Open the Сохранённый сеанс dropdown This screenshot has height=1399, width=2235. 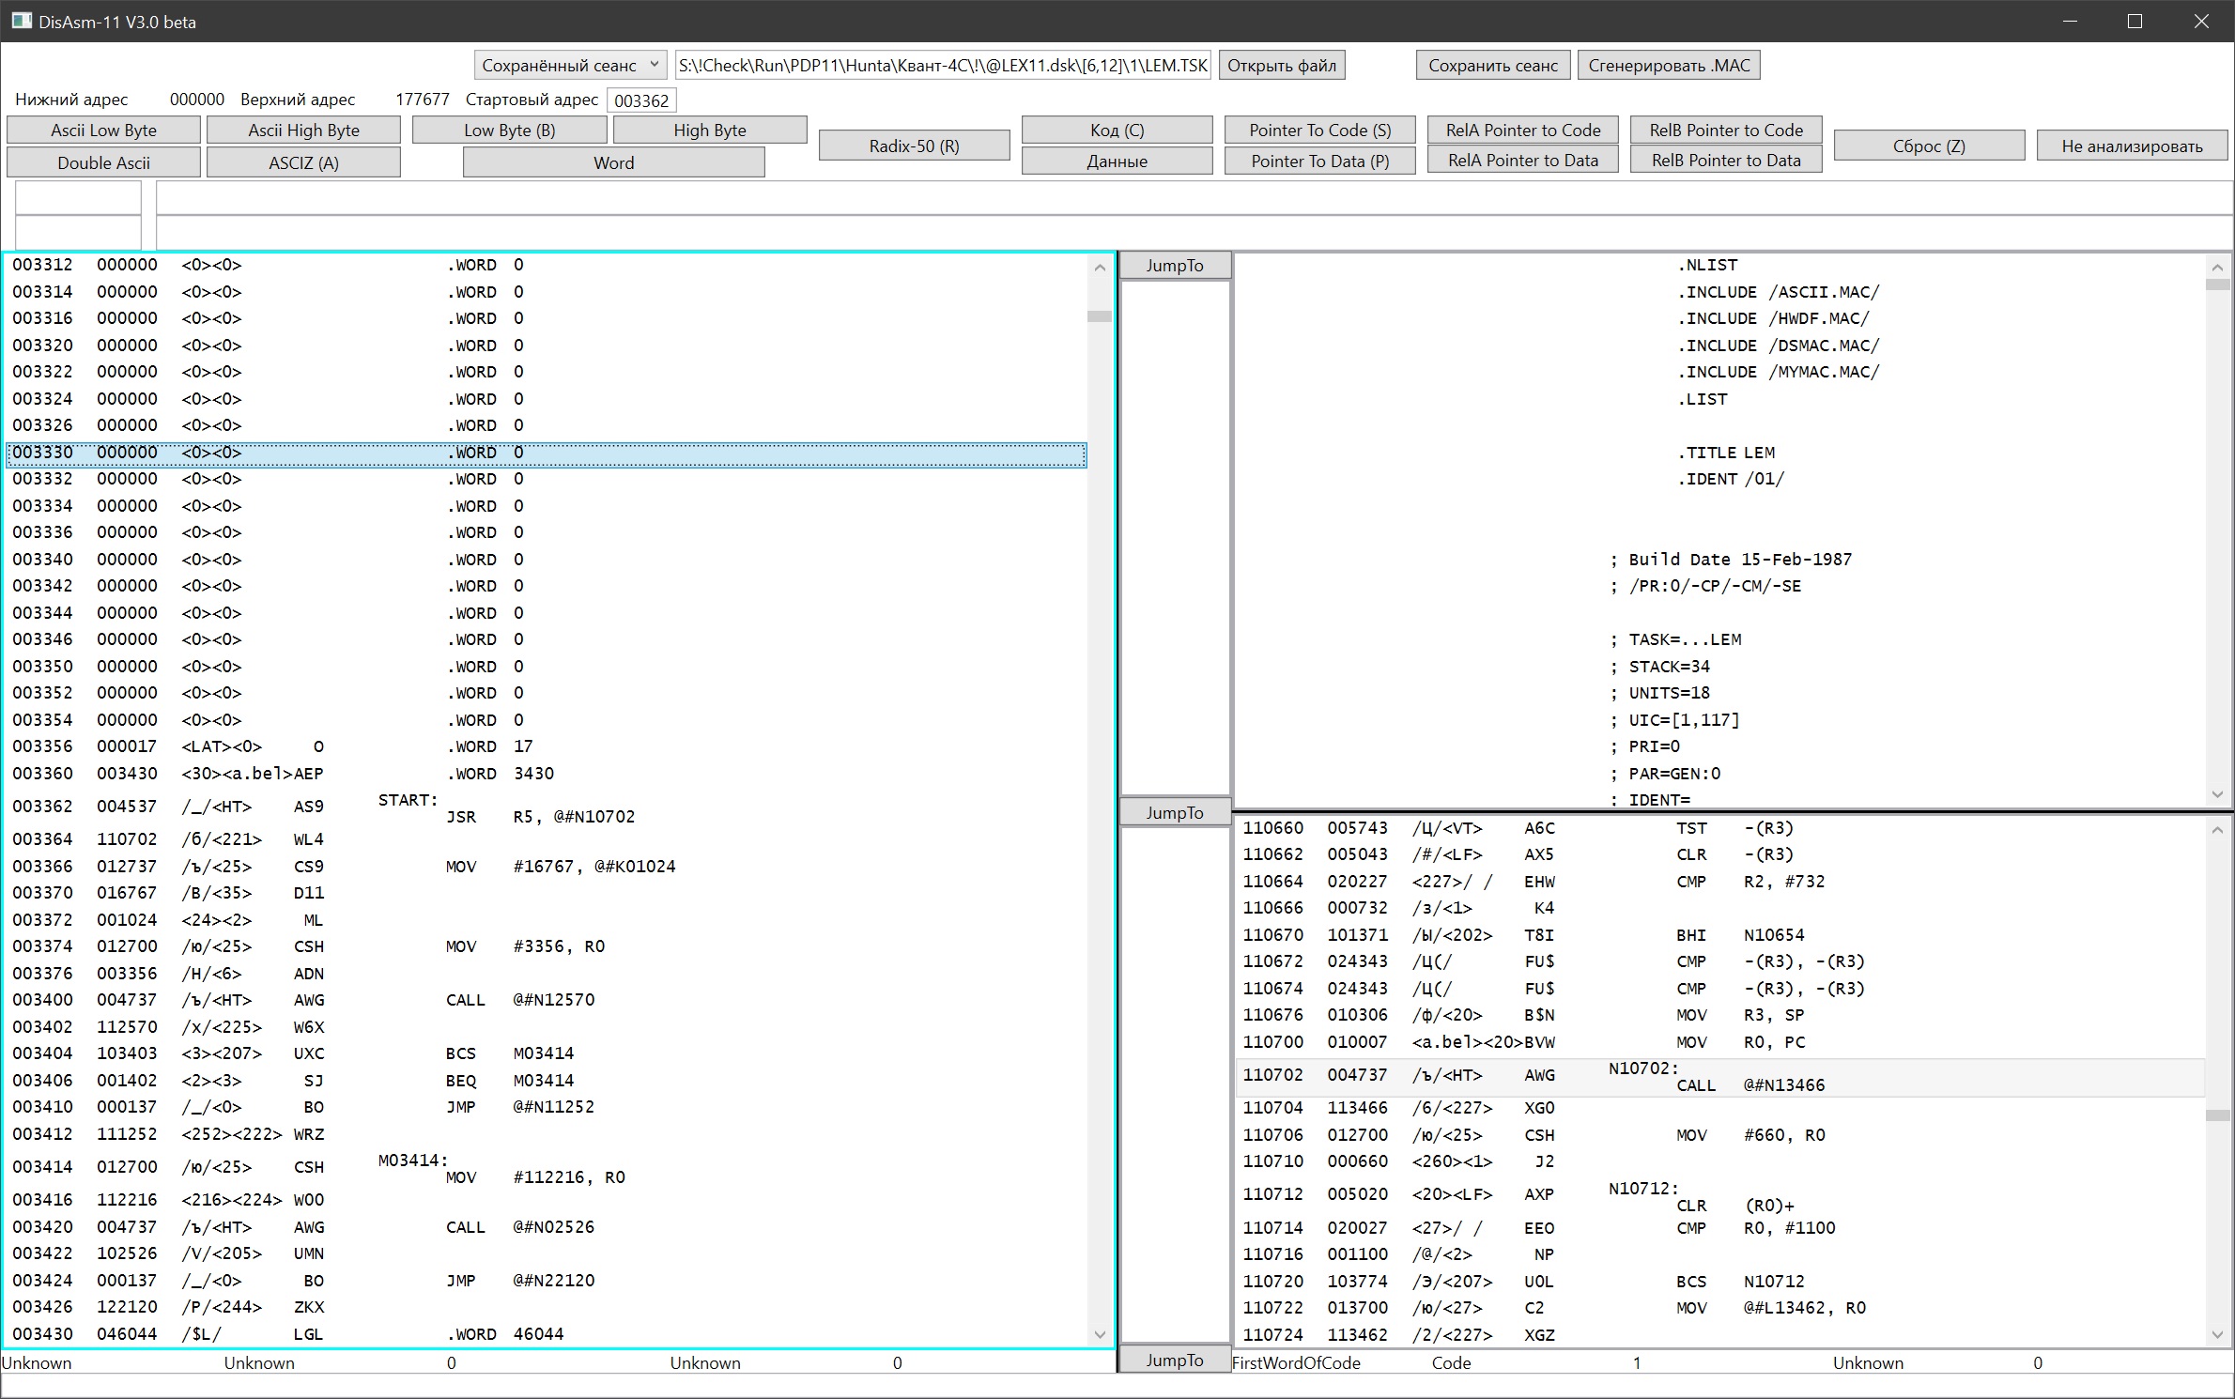[570, 65]
